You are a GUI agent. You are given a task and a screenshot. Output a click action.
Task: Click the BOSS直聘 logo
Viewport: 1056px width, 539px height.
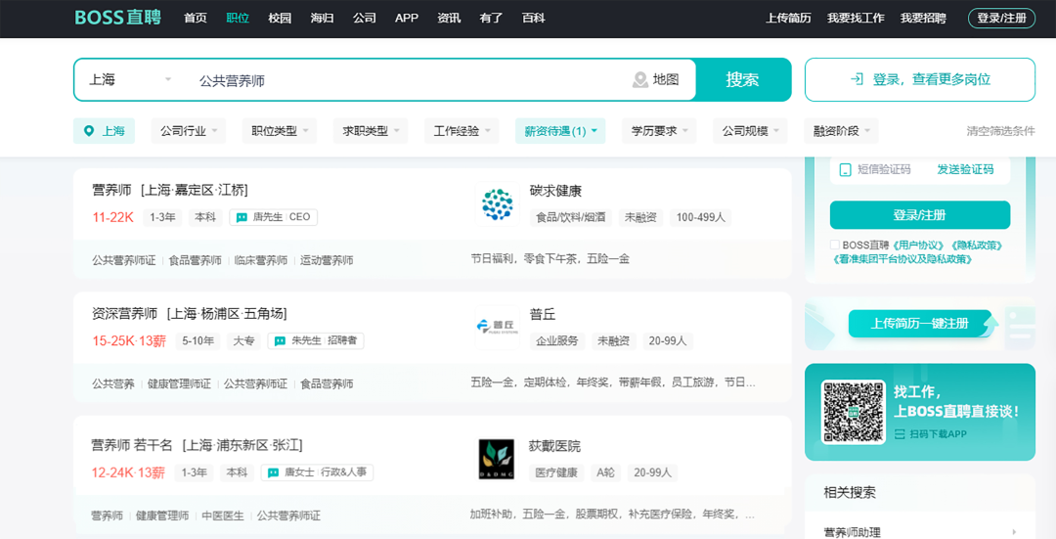pyautogui.click(x=117, y=18)
